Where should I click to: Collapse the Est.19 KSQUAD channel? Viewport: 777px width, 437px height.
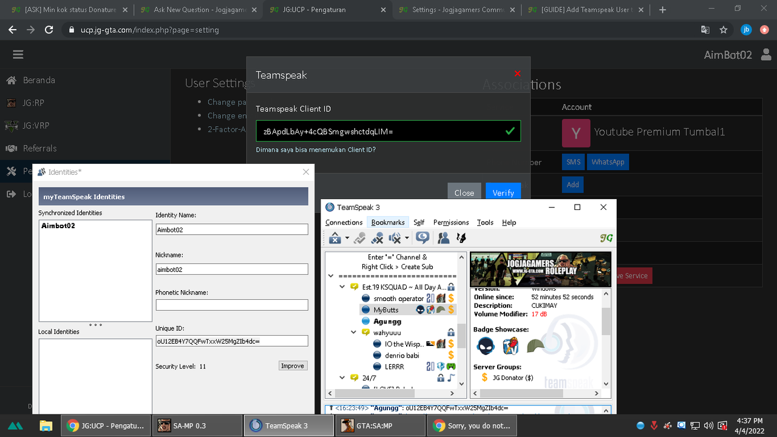coord(341,286)
